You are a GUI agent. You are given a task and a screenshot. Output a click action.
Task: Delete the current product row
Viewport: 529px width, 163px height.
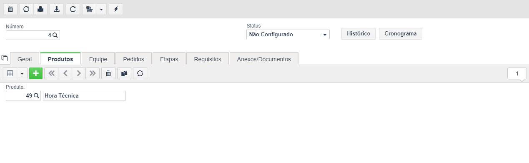tap(108, 73)
